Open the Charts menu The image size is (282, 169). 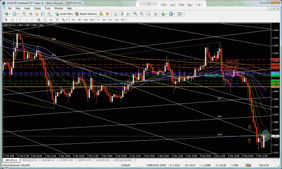pyautogui.click(x=37, y=8)
